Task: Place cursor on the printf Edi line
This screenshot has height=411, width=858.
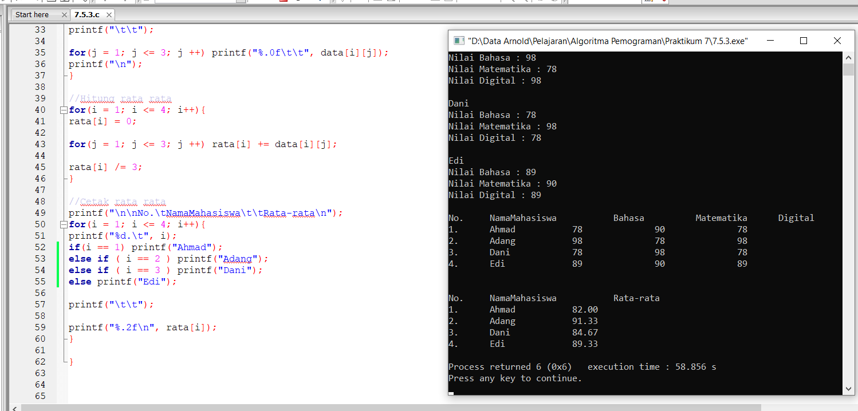Action: click(x=123, y=282)
